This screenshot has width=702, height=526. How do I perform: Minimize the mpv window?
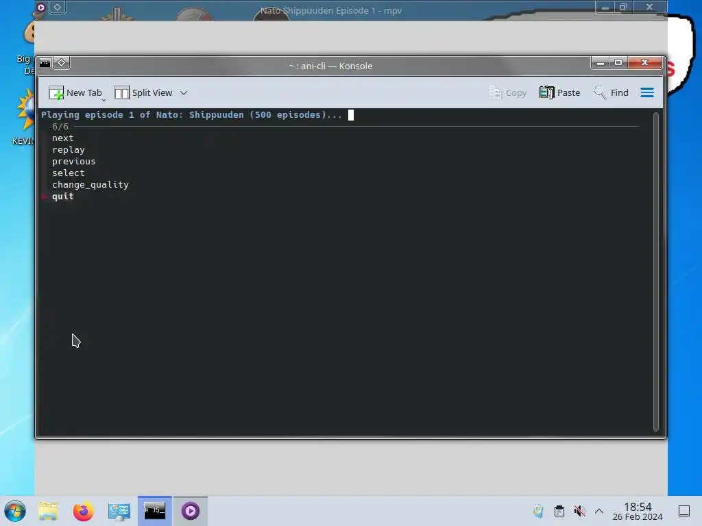605,7
